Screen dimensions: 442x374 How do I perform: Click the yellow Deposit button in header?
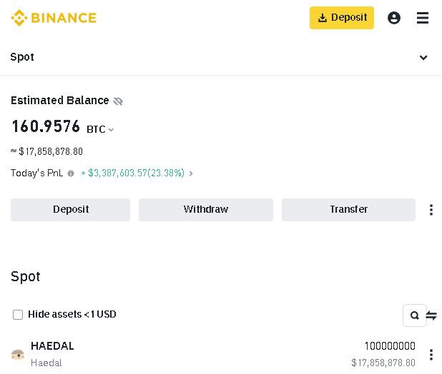pyautogui.click(x=342, y=18)
